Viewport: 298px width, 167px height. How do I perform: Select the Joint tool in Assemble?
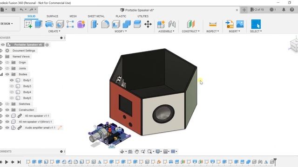coord(172,24)
